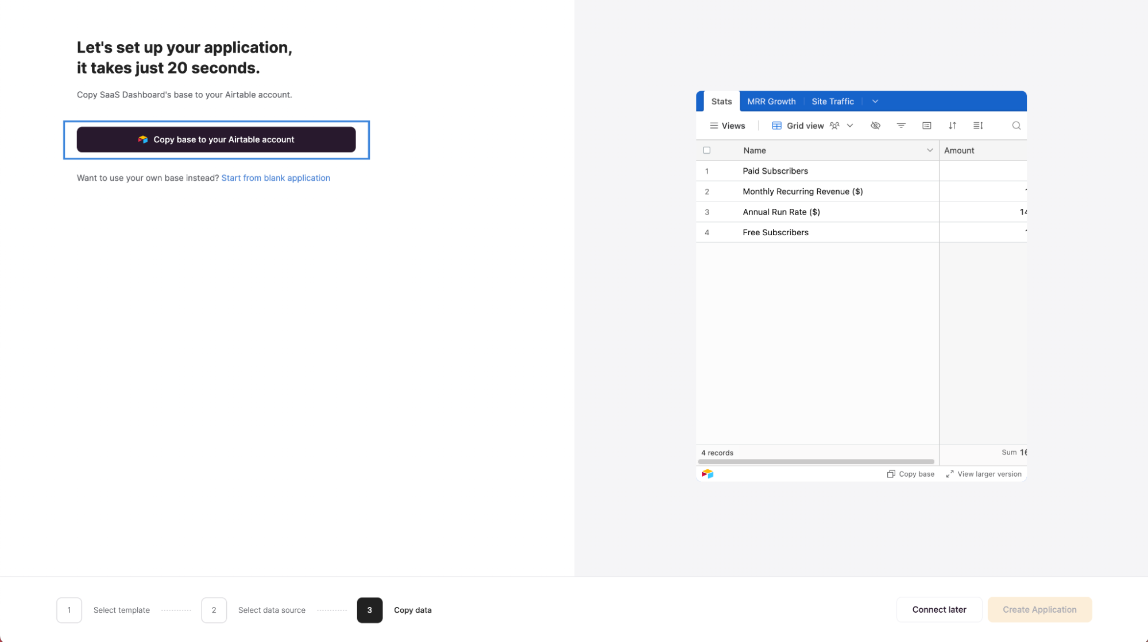Expand the Views panel sidebar
The width and height of the screenshot is (1148, 642).
[726, 125]
